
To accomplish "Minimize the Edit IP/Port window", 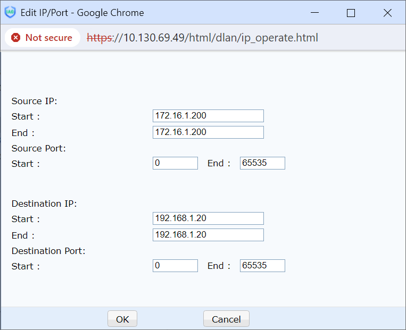I will click(313, 13).
